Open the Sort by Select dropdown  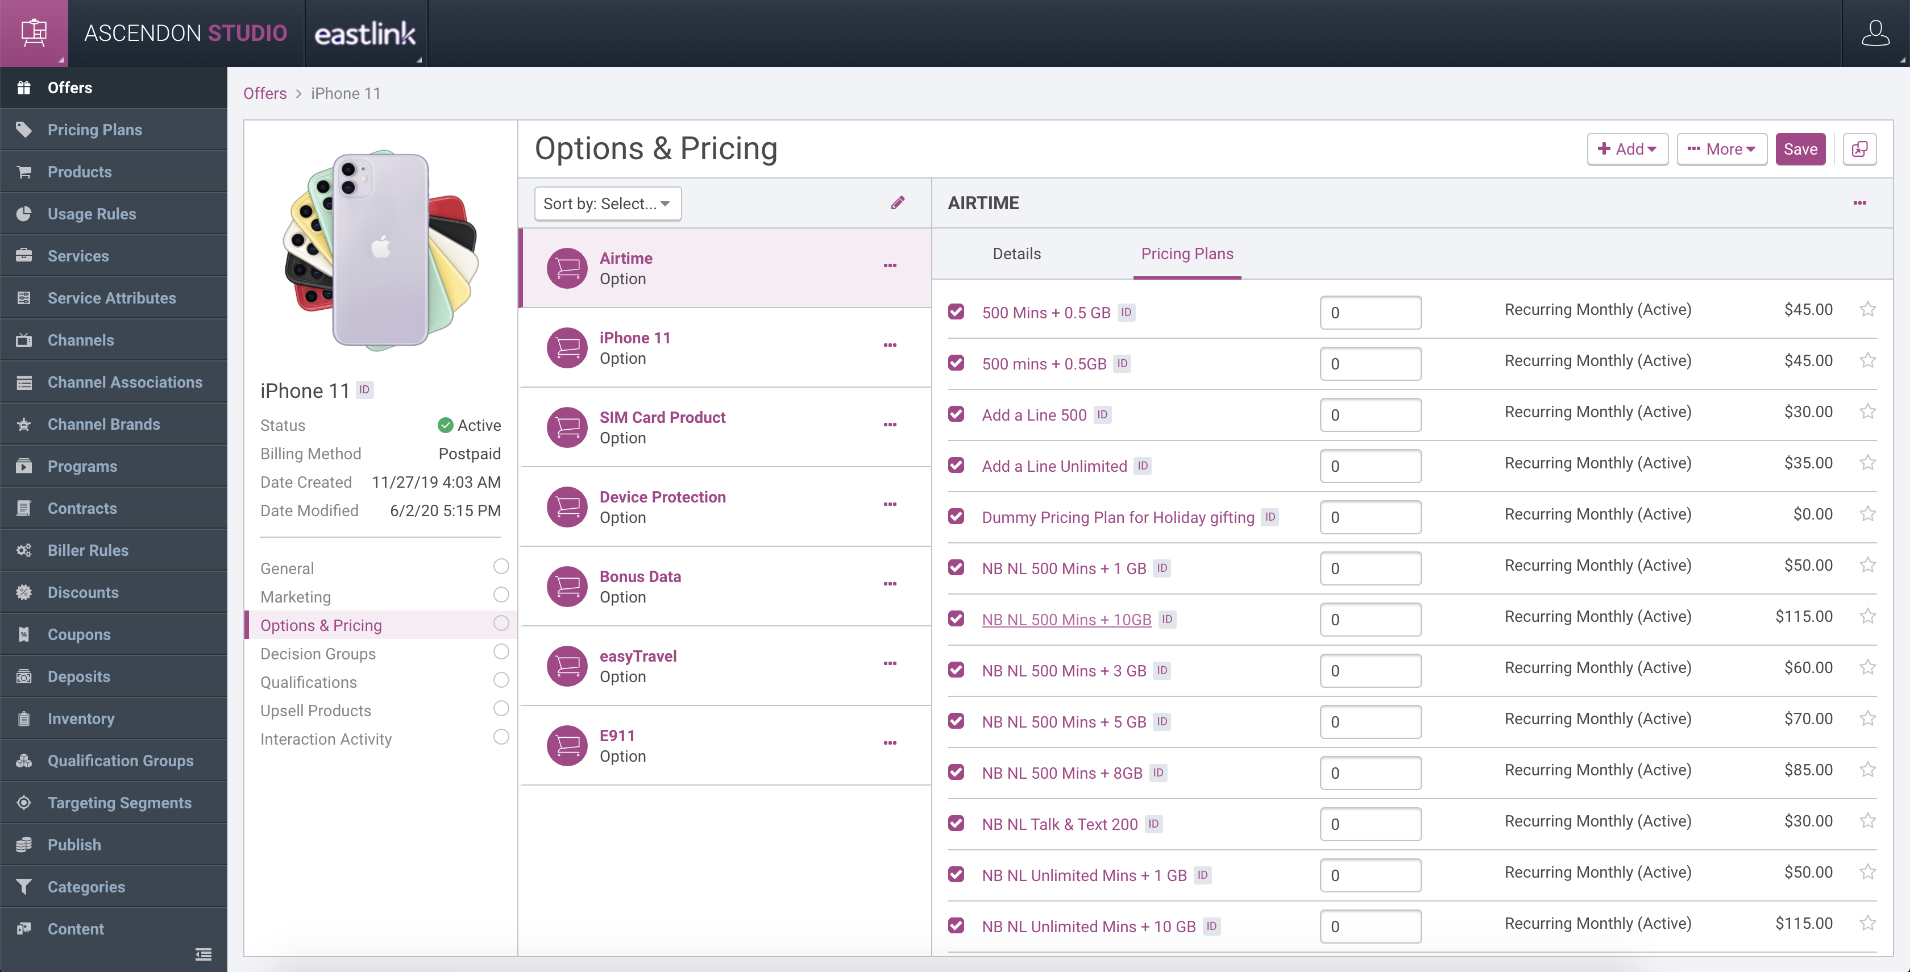(607, 203)
